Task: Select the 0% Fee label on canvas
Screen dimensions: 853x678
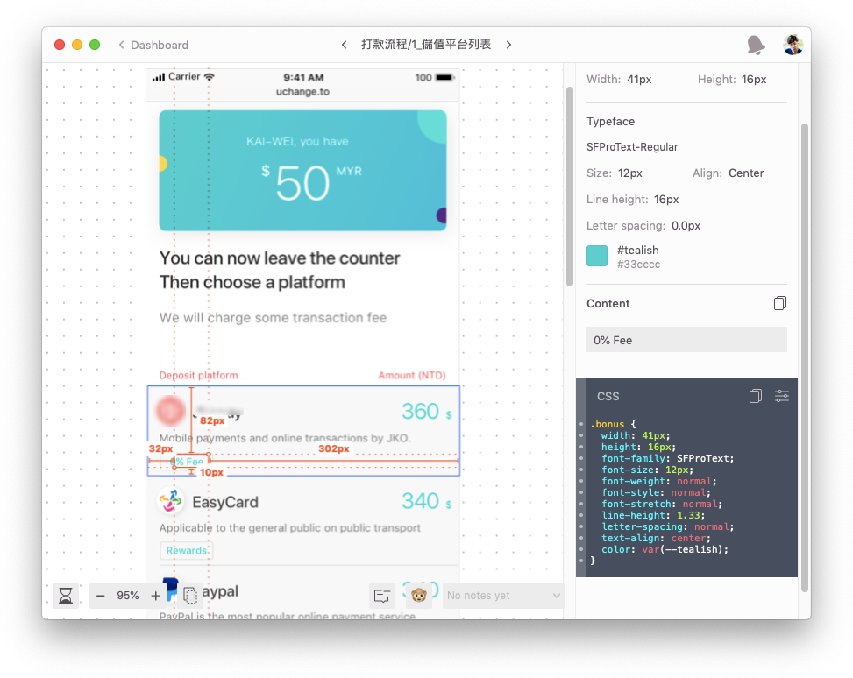Action: pyautogui.click(x=188, y=461)
